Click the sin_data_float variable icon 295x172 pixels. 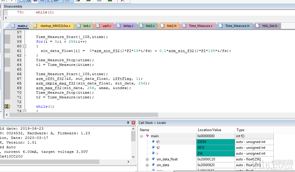coord(153,159)
